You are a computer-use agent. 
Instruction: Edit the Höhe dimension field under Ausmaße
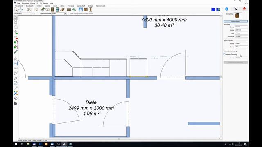tap(241, 30)
